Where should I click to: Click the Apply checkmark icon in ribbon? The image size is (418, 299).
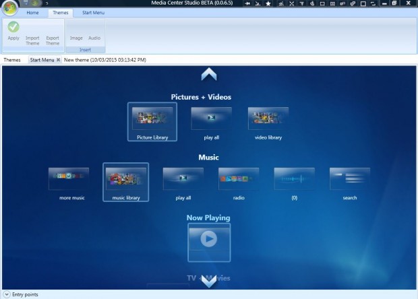[x=13, y=27]
